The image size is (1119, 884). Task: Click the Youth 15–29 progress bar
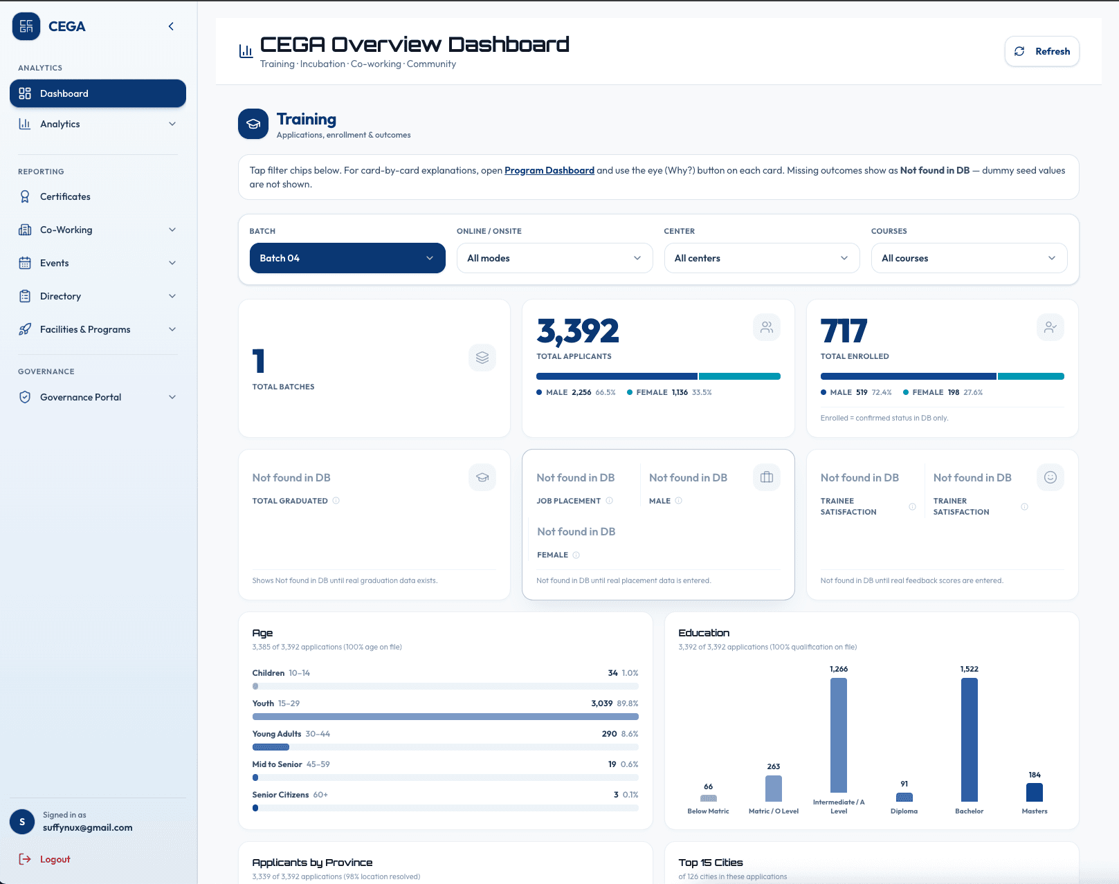(446, 717)
